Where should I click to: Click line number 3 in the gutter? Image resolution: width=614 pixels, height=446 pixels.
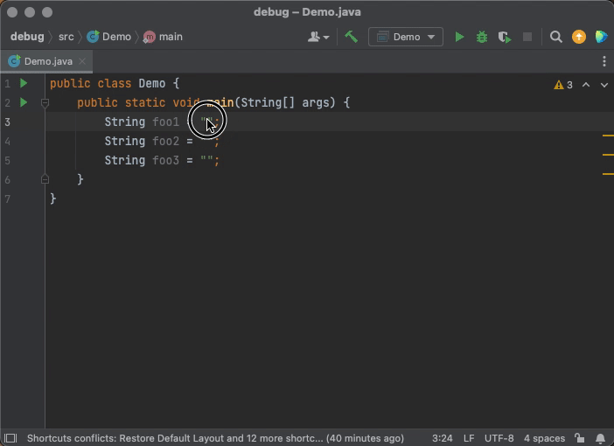point(8,122)
